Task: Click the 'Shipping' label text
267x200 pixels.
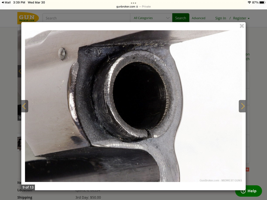Action: [x=25, y=197]
